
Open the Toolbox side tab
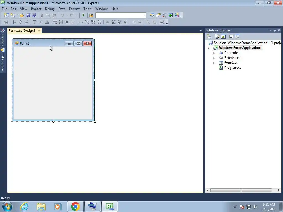tap(3, 38)
